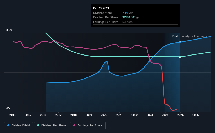Click the 2020 x-axis label
This screenshot has height=133, width=215.
104,115
